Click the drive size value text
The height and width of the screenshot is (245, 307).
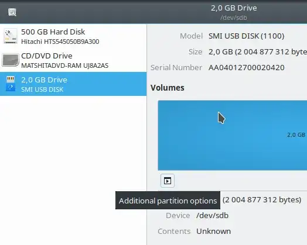pyautogui.click(x=258, y=52)
